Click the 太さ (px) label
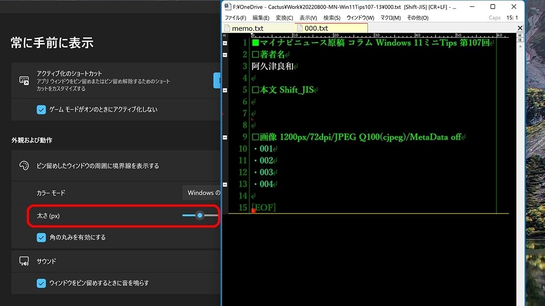Viewport: 545px width, 306px height. click(48, 216)
